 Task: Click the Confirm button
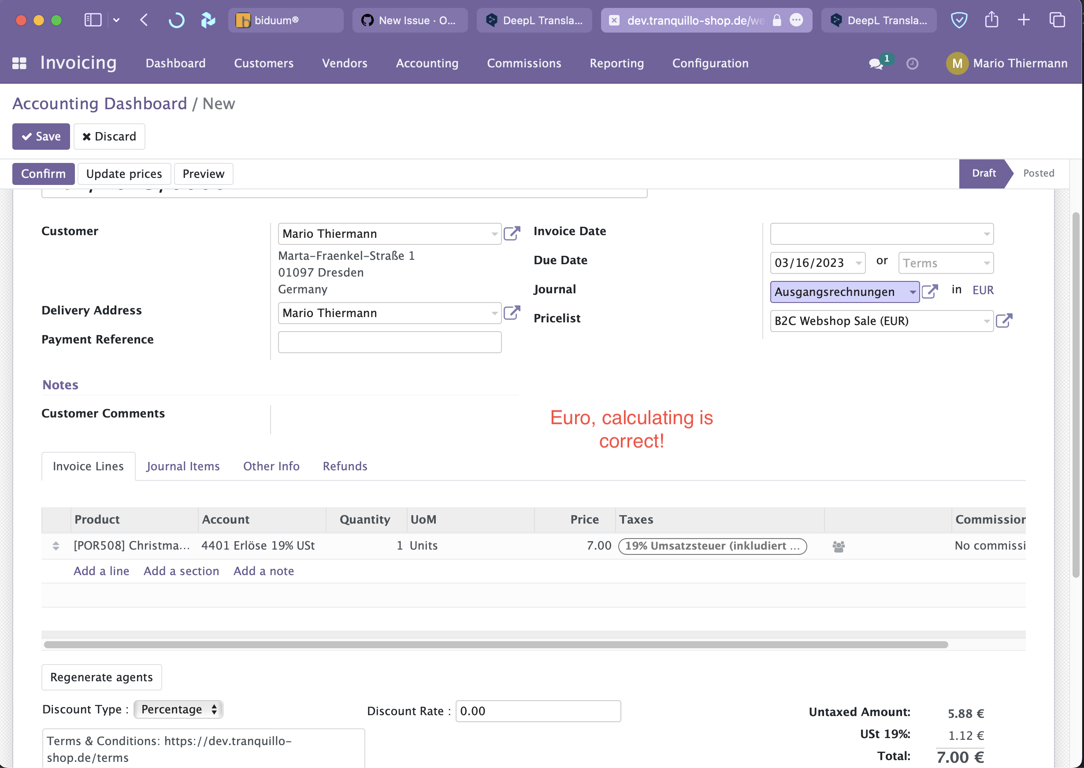click(43, 174)
